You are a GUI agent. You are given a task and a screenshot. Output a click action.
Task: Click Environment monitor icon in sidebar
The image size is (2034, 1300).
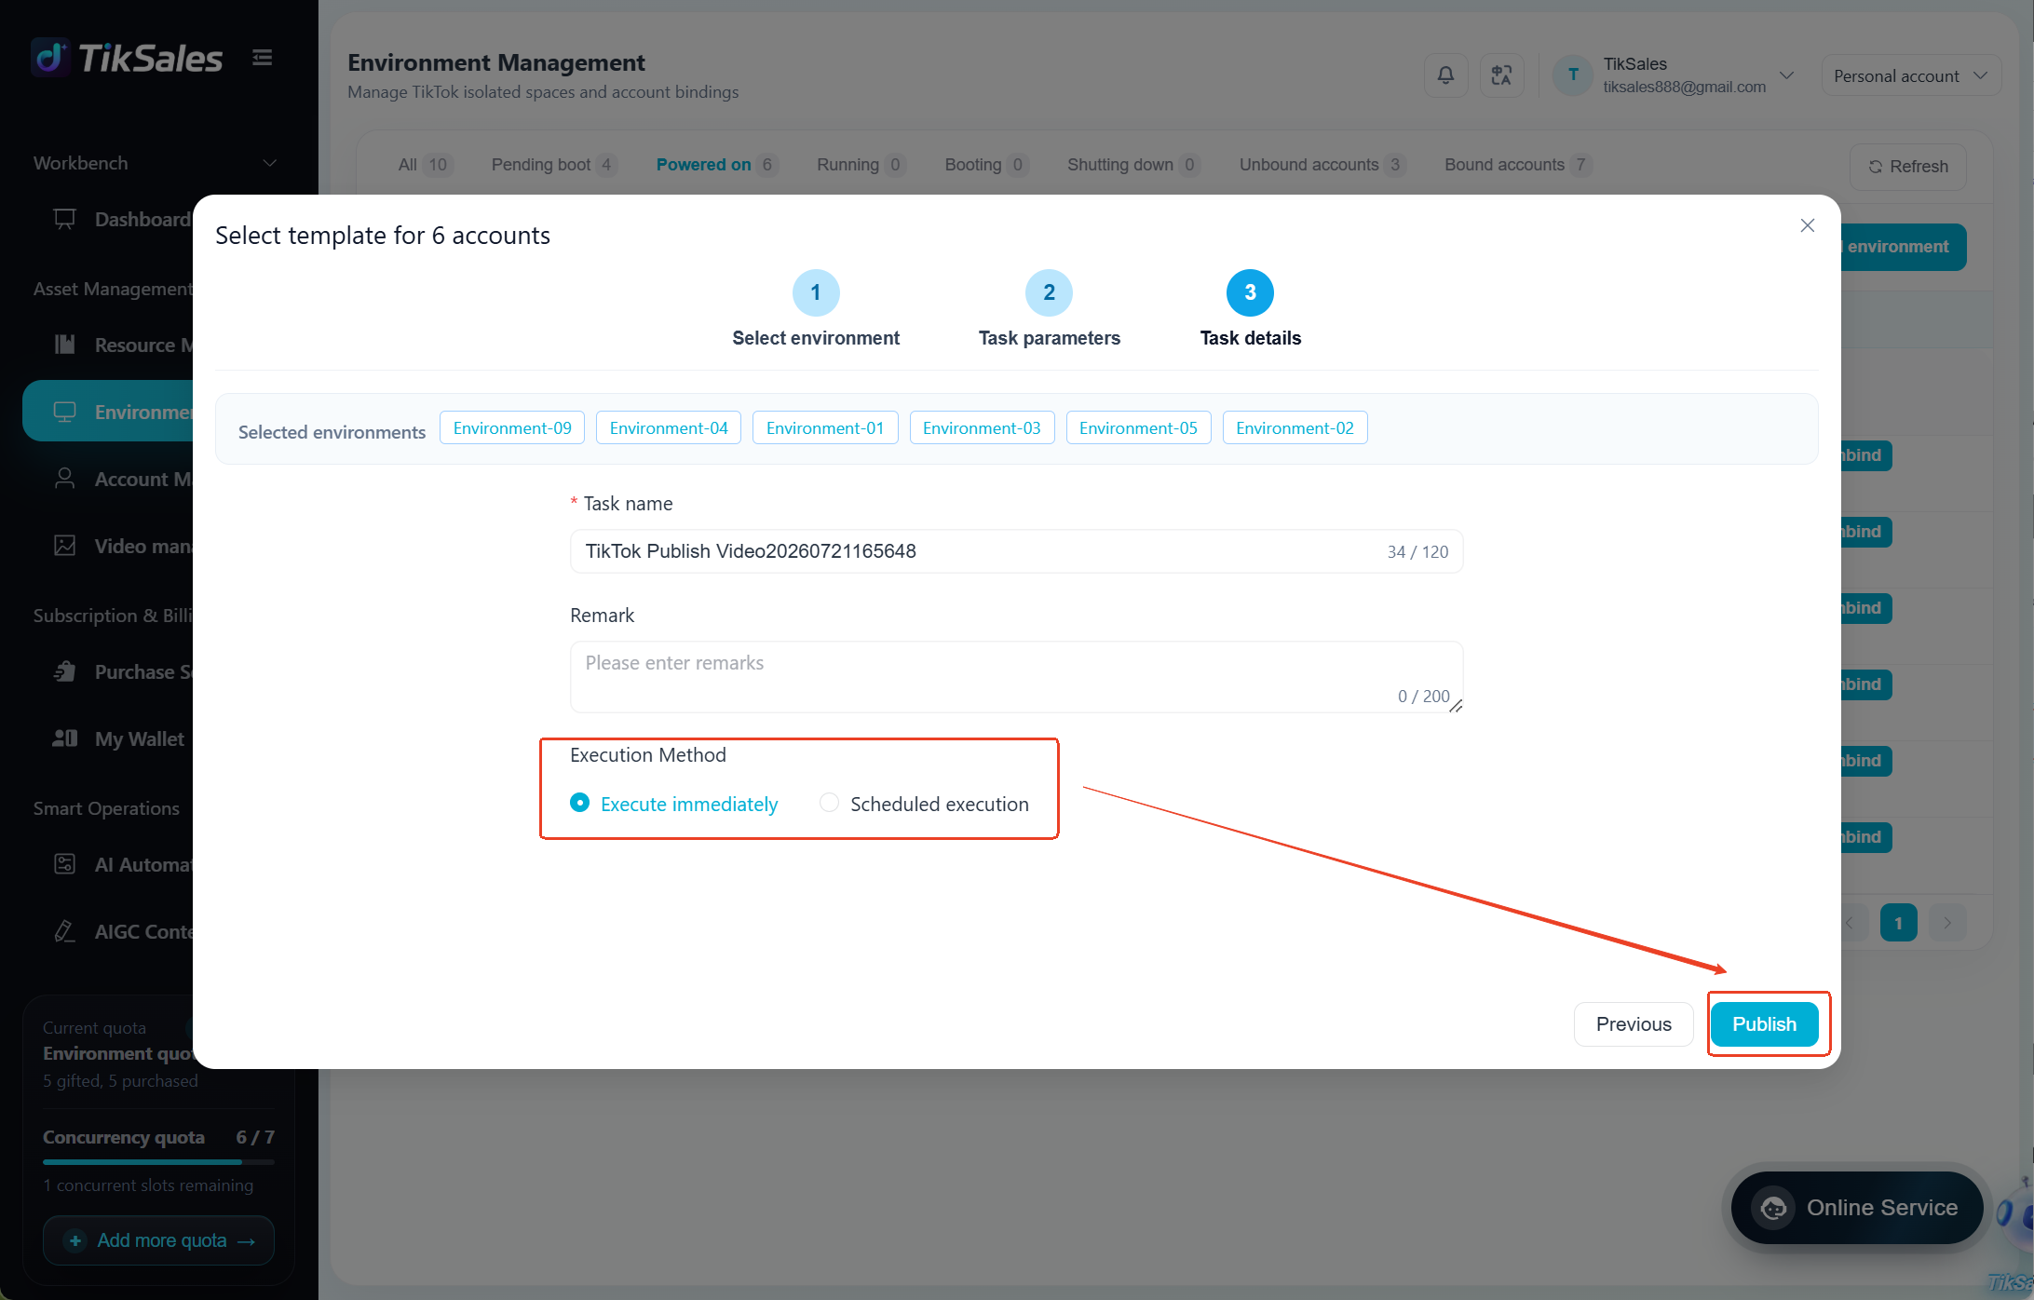pyautogui.click(x=64, y=412)
